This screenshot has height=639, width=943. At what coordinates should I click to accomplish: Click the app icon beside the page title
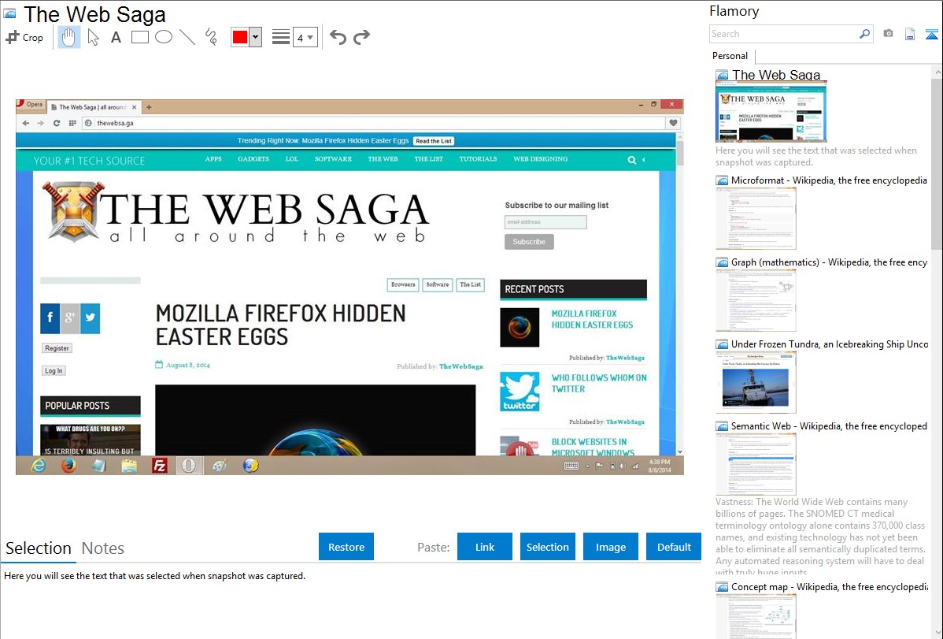tap(10, 13)
